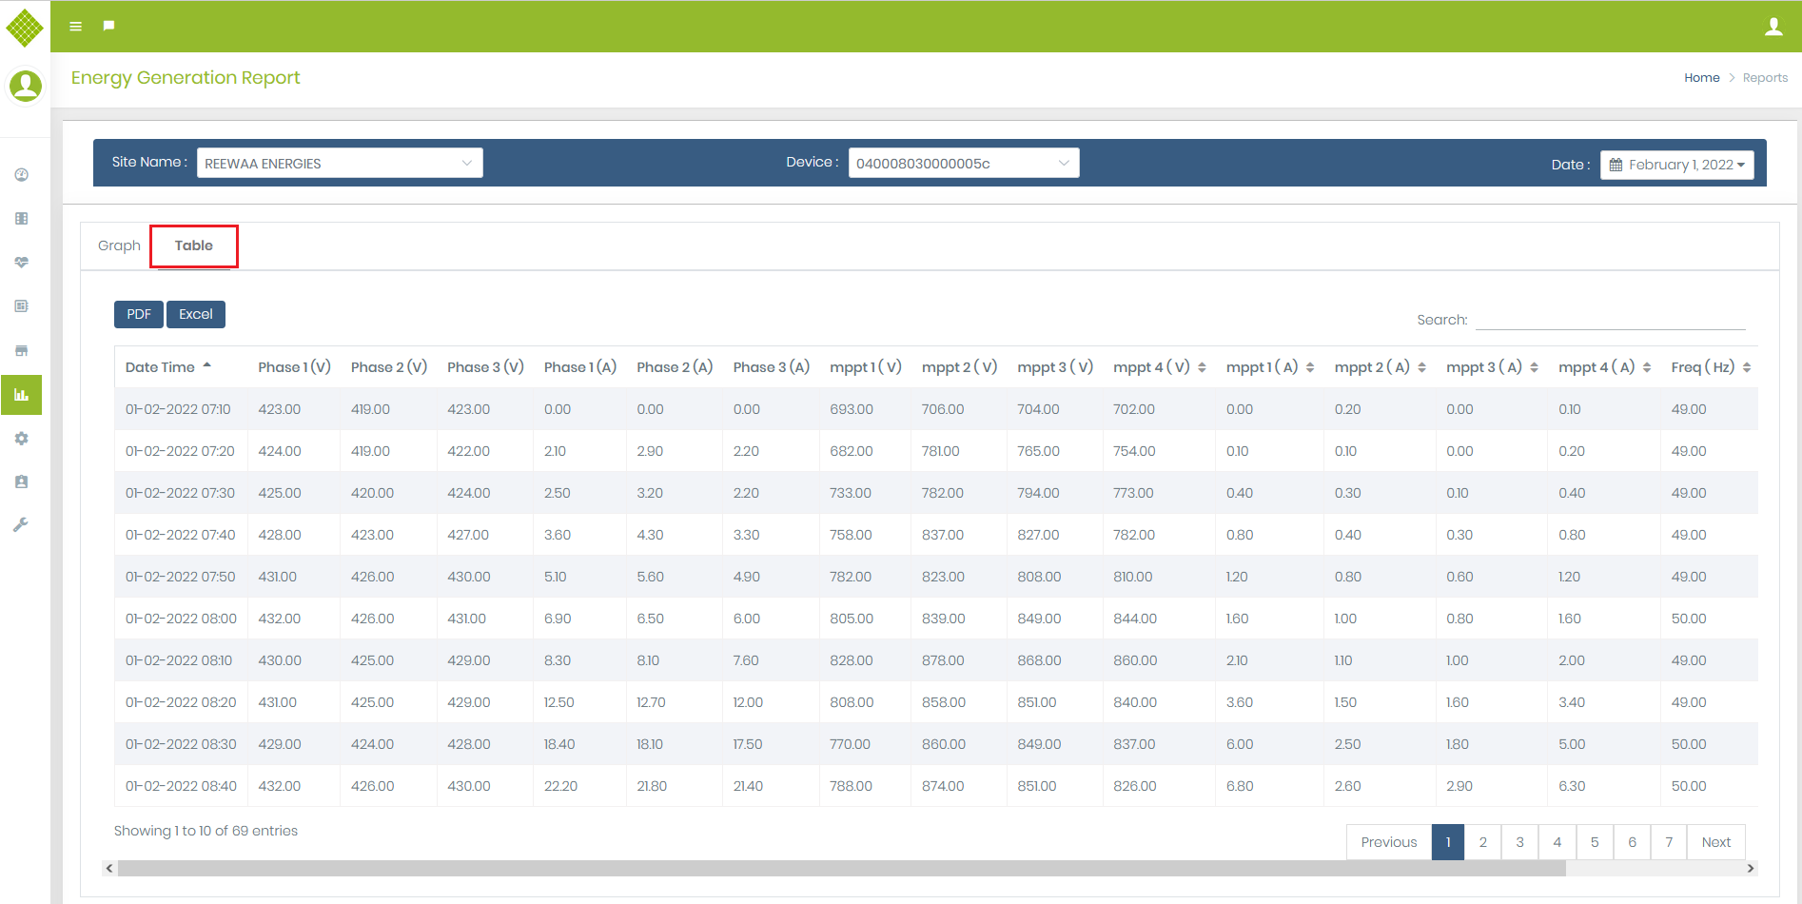Open the user account icon at top right
Screen dimensions: 1802x904
point(1773,27)
